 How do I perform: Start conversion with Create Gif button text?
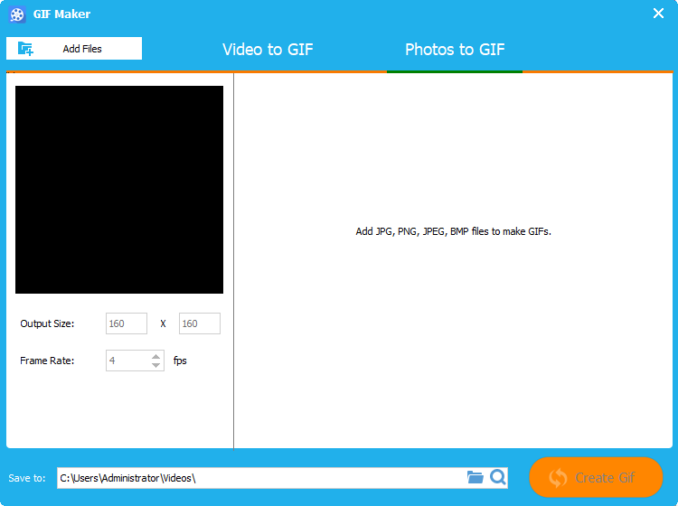click(x=606, y=478)
